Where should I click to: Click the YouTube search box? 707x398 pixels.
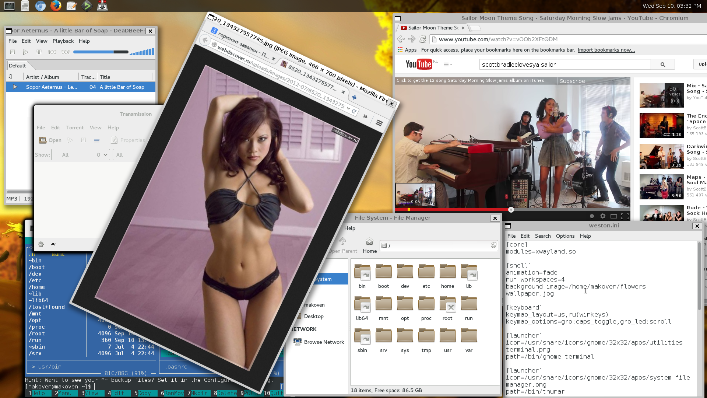click(x=565, y=64)
